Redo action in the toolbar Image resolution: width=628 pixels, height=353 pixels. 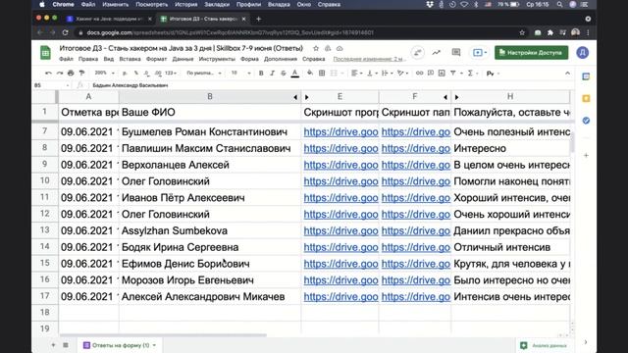pyautogui.click(x=60, y=74)
